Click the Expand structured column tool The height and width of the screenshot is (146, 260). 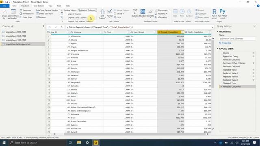coord(199,10)
